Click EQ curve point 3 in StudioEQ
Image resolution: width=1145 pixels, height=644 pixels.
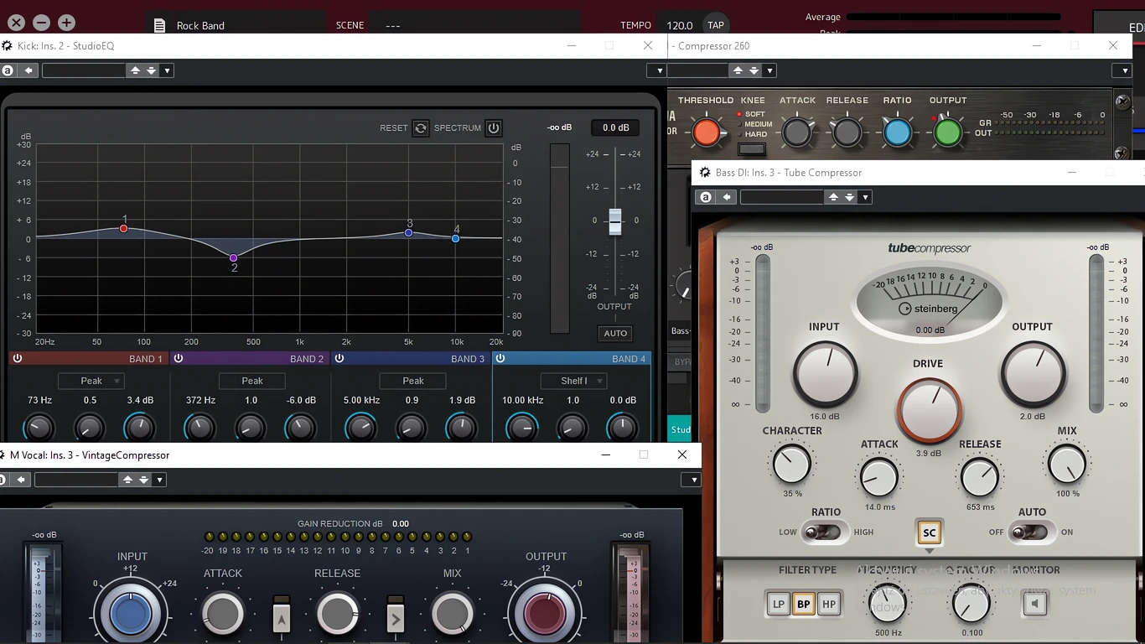coord(409,232)
